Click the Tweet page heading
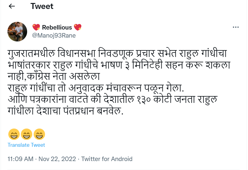 point(42,6)
